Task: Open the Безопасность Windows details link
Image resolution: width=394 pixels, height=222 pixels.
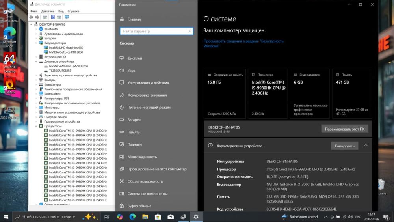Action: pos(243,43)
